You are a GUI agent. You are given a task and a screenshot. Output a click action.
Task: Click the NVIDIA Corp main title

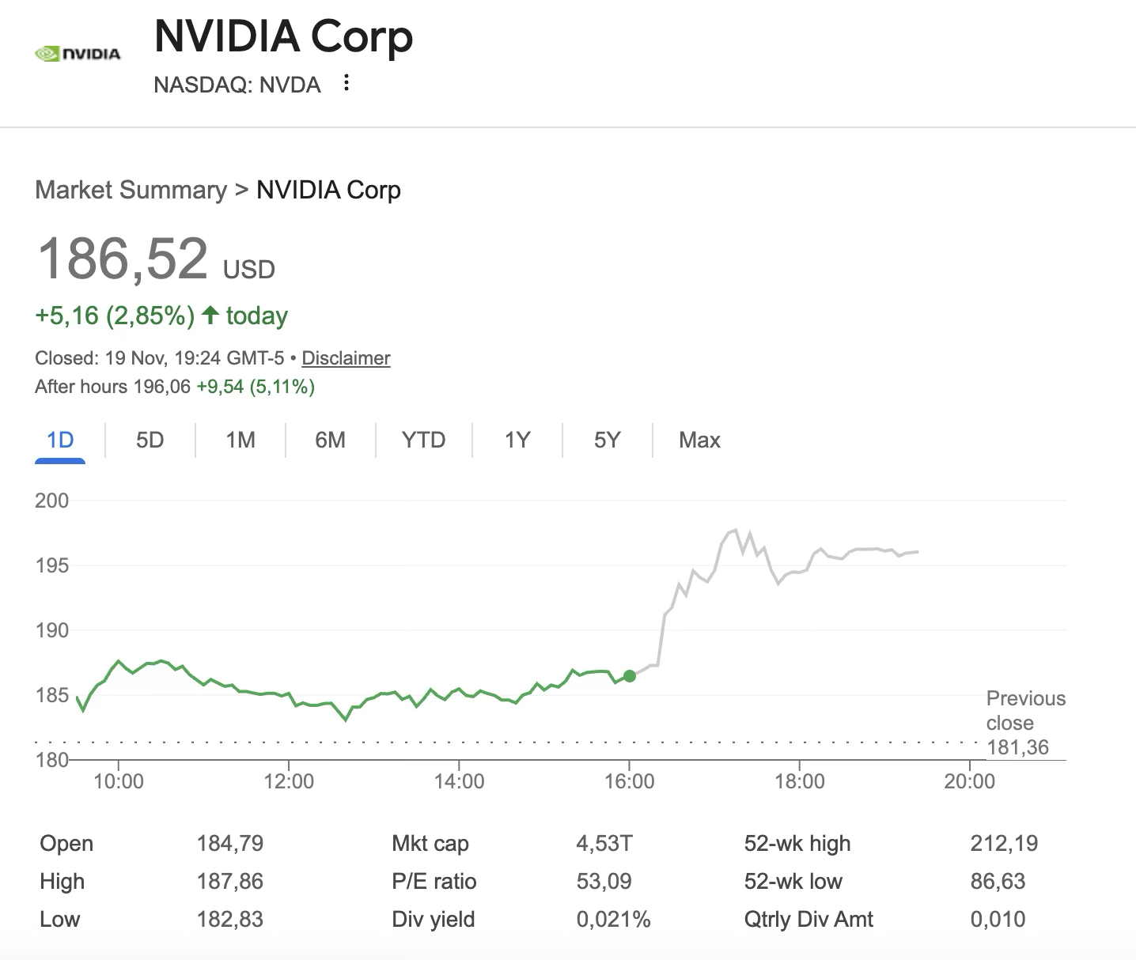pos(283,36)
